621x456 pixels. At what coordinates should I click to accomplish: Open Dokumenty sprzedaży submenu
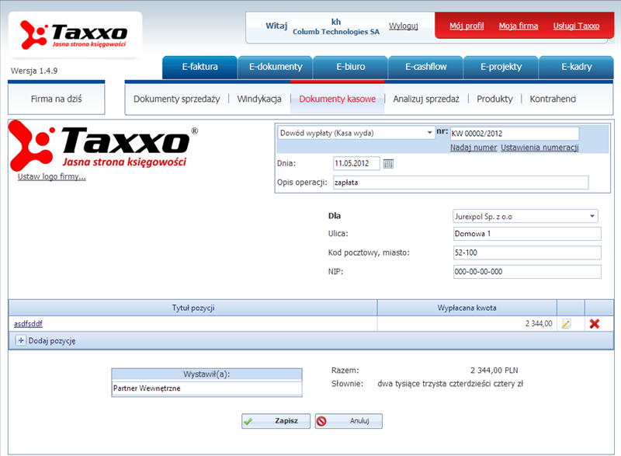click(177, 99)
